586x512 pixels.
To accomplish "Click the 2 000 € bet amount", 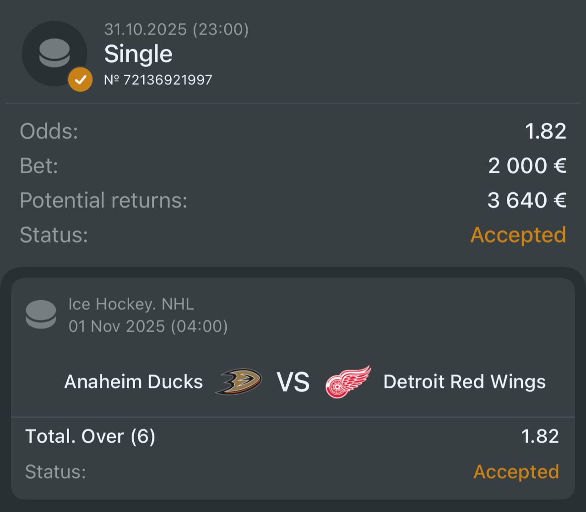I will coord(527,165).
